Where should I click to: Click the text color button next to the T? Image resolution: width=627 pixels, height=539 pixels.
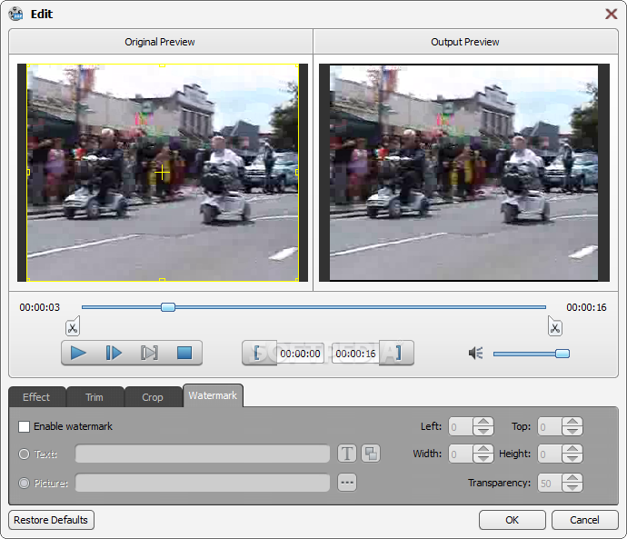(371, 454)
